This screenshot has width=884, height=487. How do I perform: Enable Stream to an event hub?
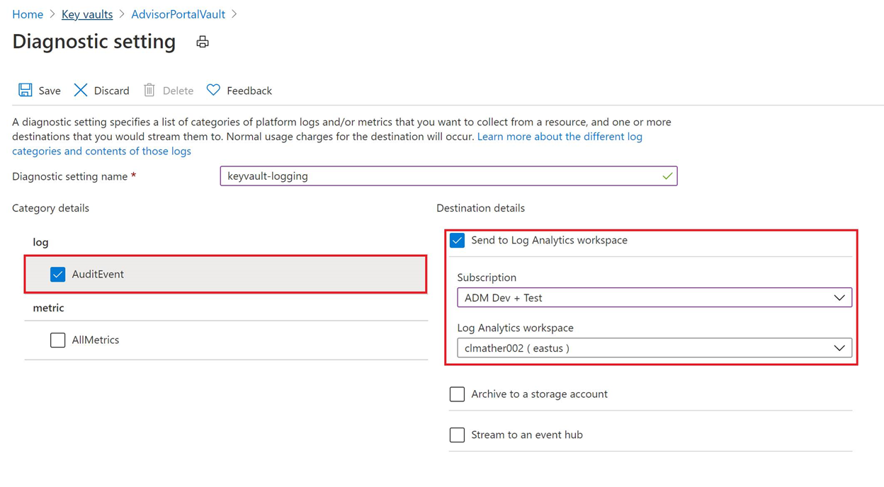tap(458, 435)
